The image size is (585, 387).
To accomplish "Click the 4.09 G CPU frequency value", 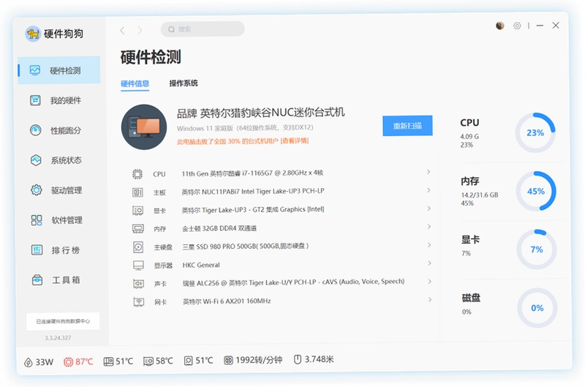I will (469, 137).
